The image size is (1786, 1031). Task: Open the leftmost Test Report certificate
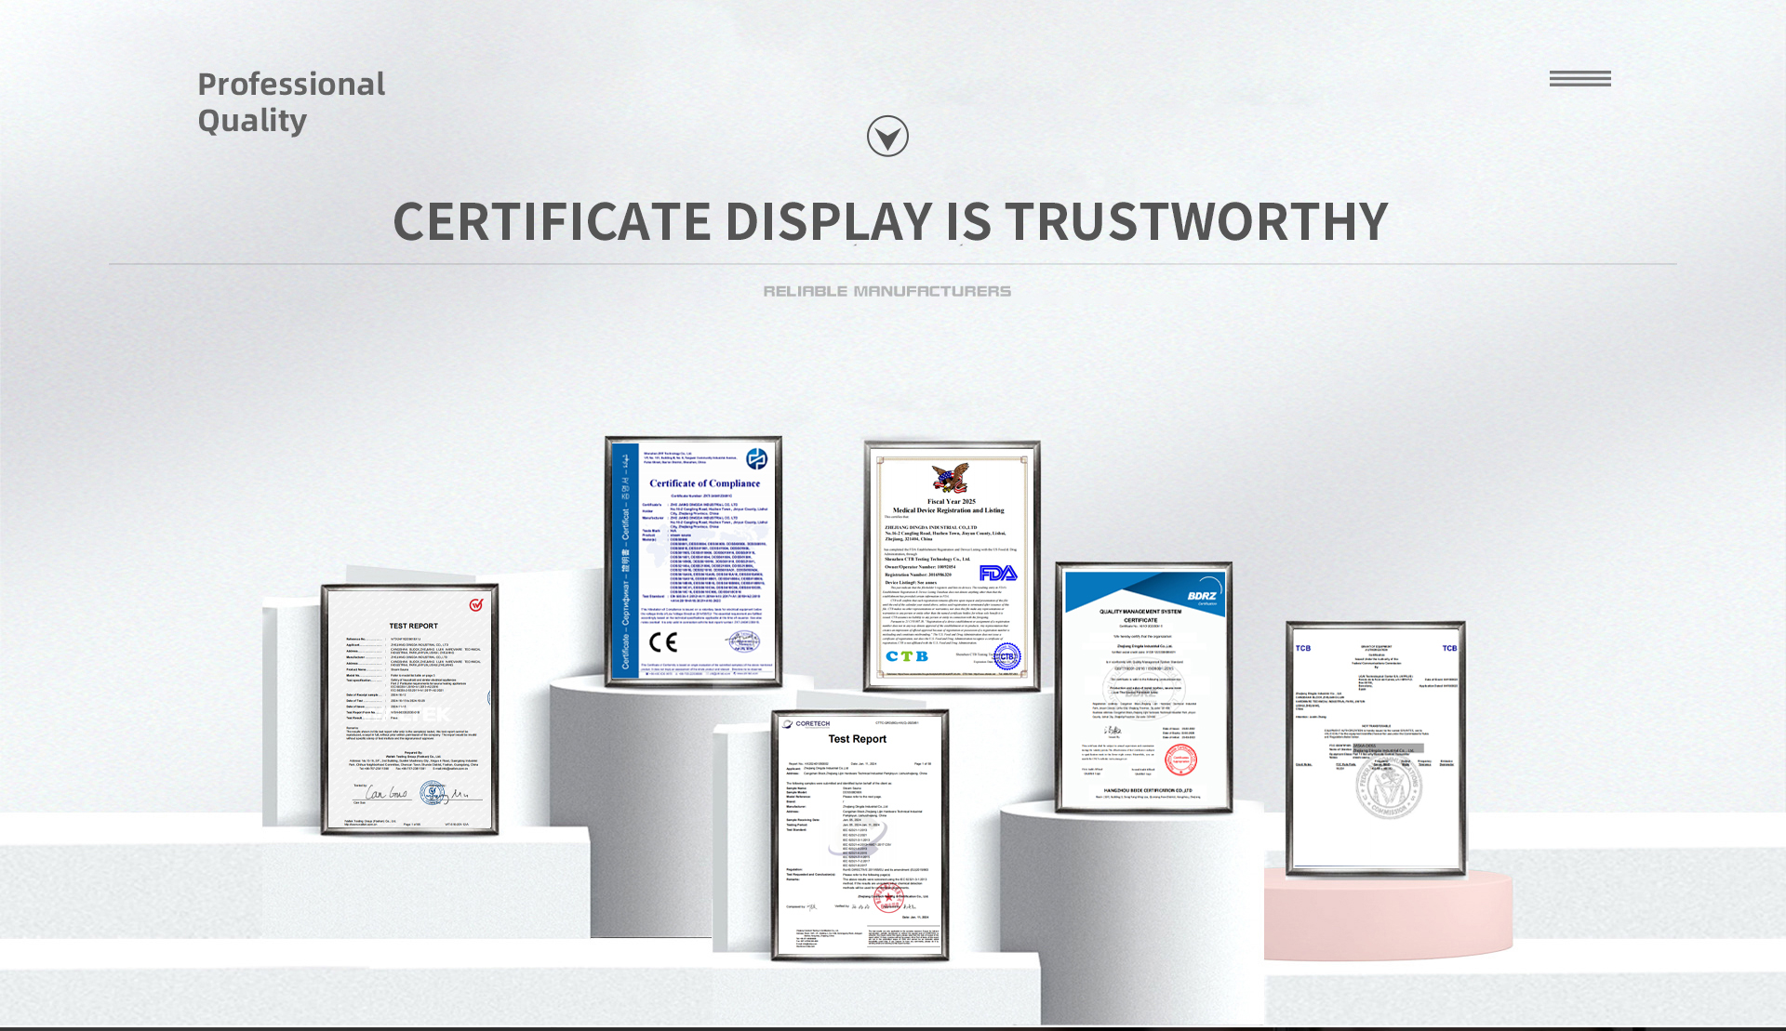409,711
